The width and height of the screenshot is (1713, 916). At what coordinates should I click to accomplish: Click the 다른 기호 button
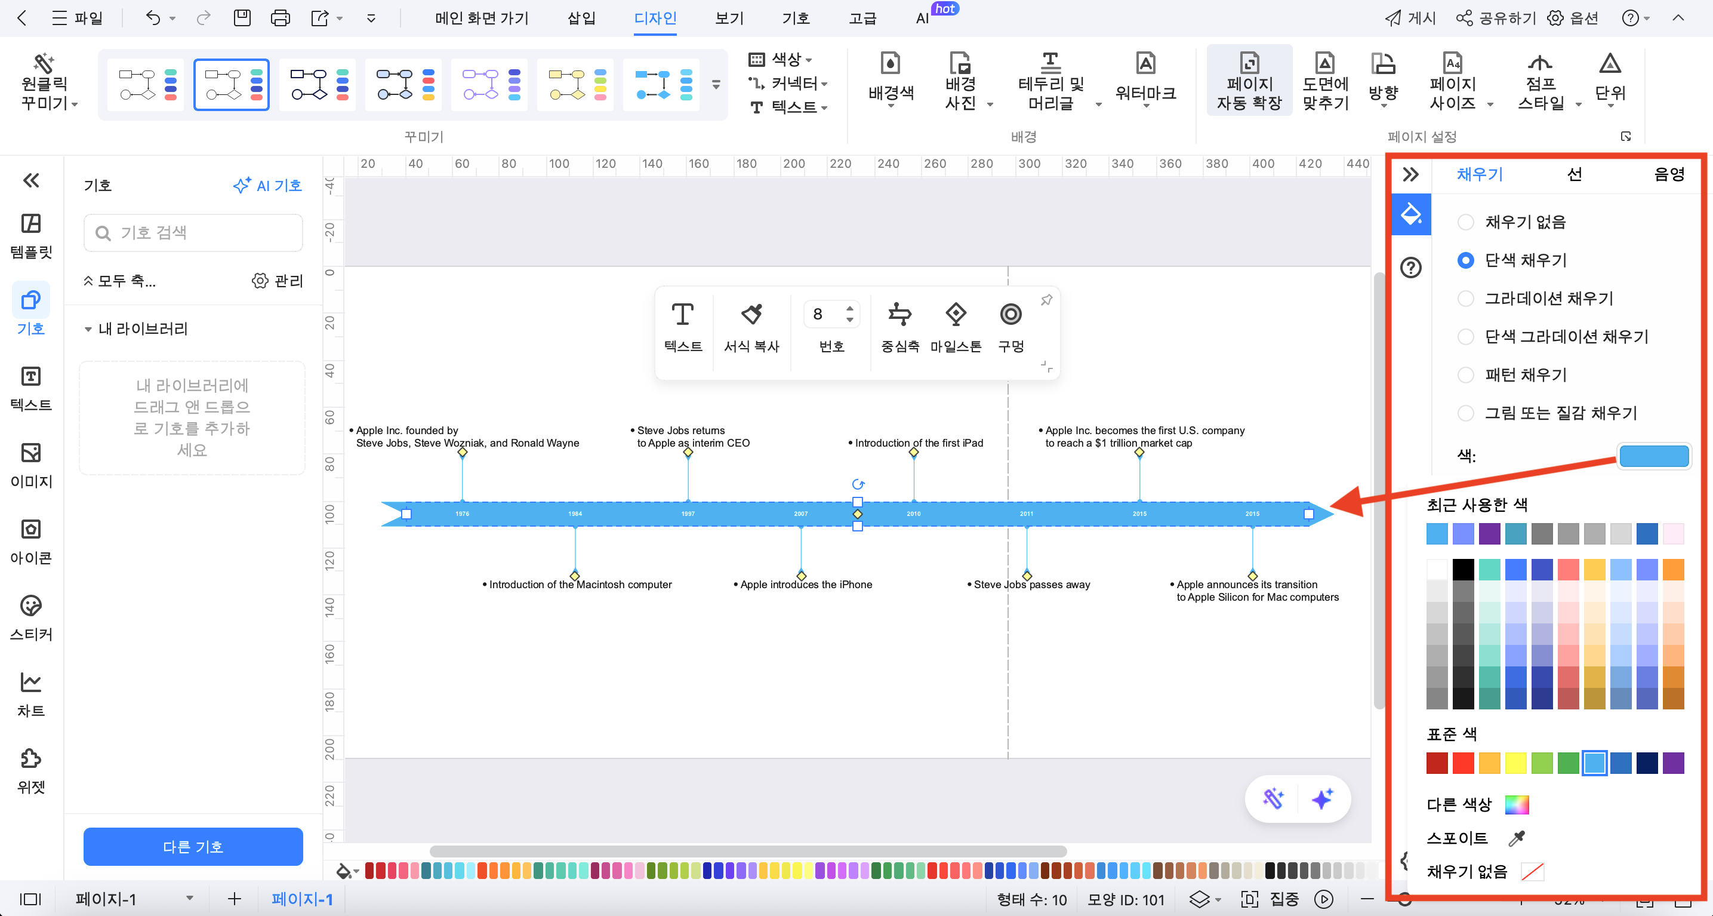pos(193,847)
